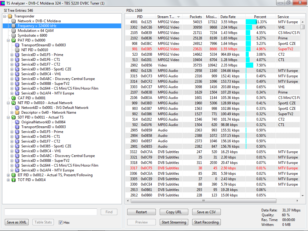308x231 pixels.
Task: Select the PID 2905 Audio row
Action: pos(213,130)
